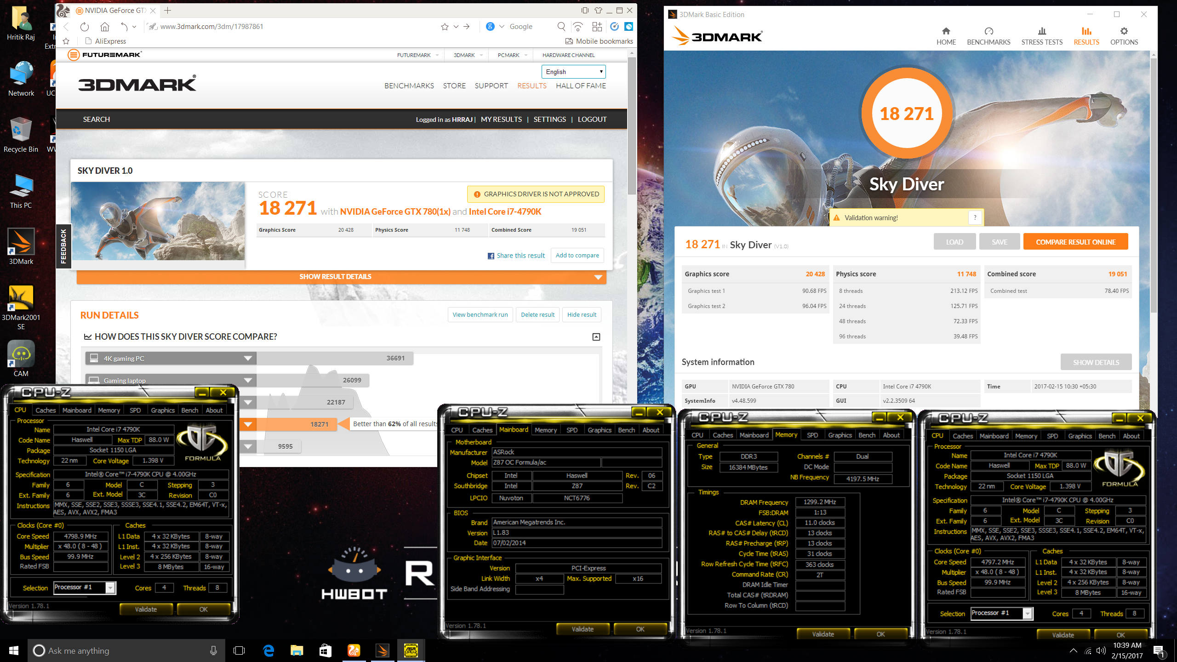Go to HOME in 3DMark app

946,36
